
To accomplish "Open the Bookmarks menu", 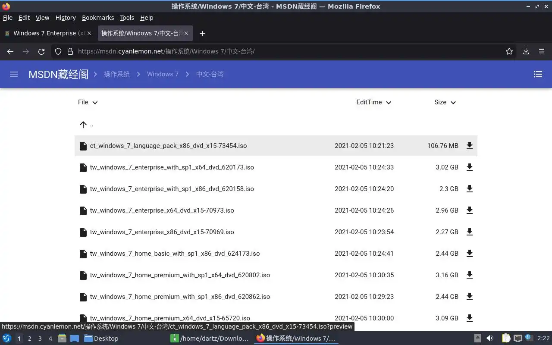I will 98,18.
